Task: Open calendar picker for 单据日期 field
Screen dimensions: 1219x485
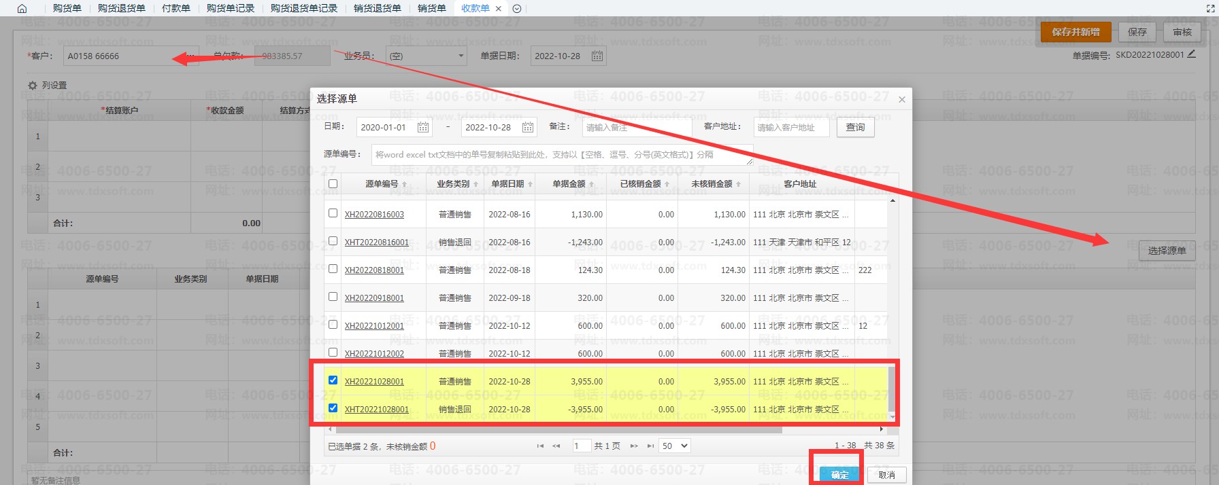Action: tap(597, 56)
